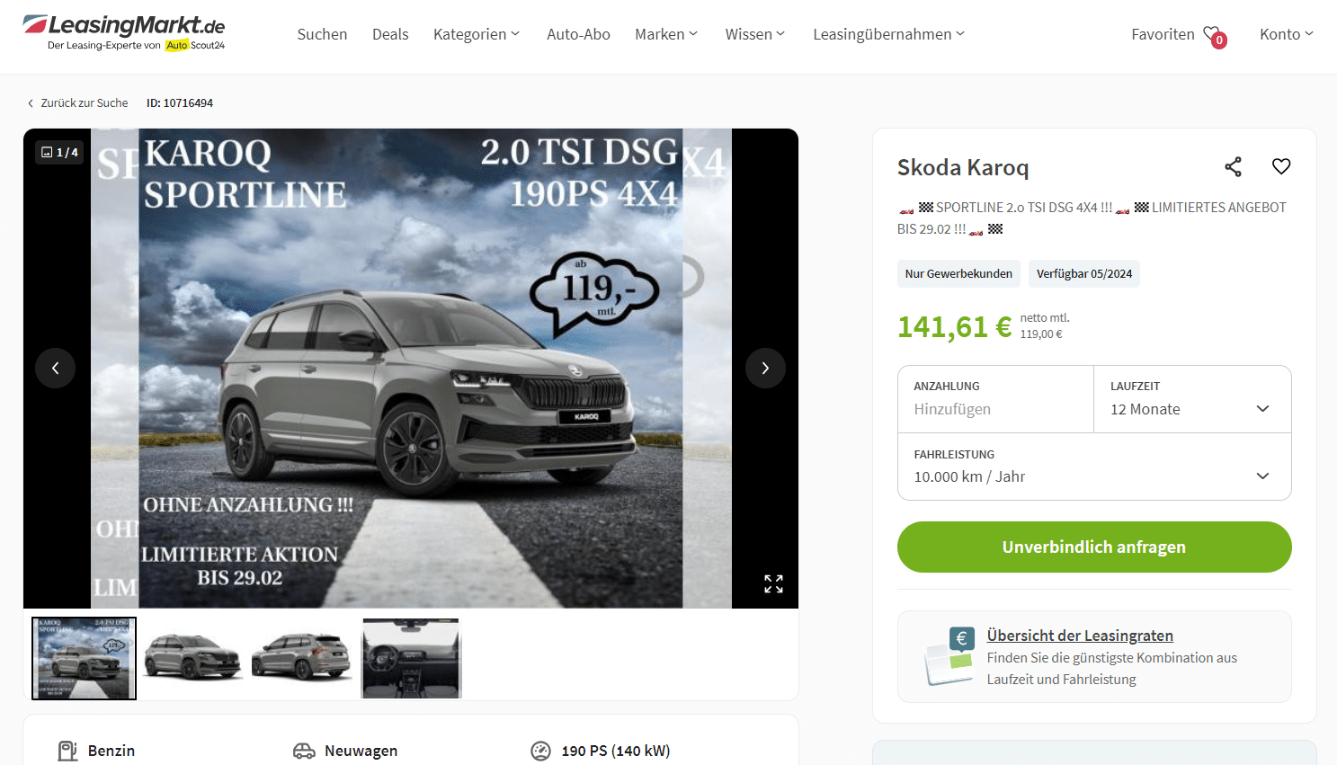Viewport: 1337px width, 765px height.
Task: Add Skoda Karoq to favorites heart
Action: coord(1281,166)
